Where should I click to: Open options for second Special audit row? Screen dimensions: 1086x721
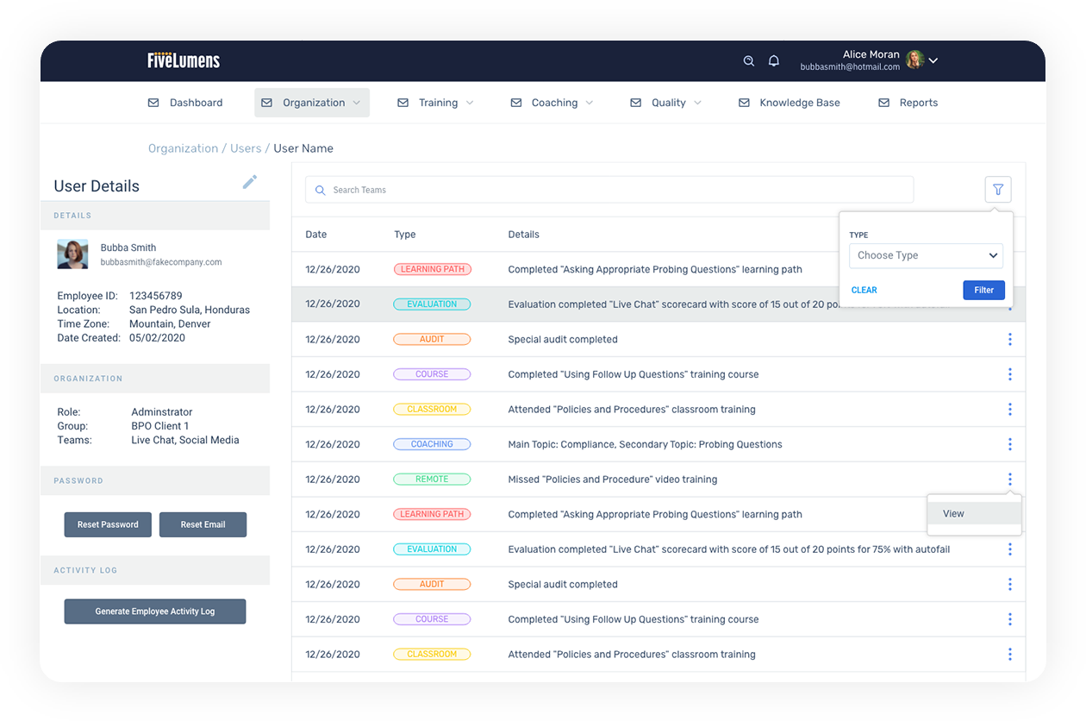(x=1009, y=585)
